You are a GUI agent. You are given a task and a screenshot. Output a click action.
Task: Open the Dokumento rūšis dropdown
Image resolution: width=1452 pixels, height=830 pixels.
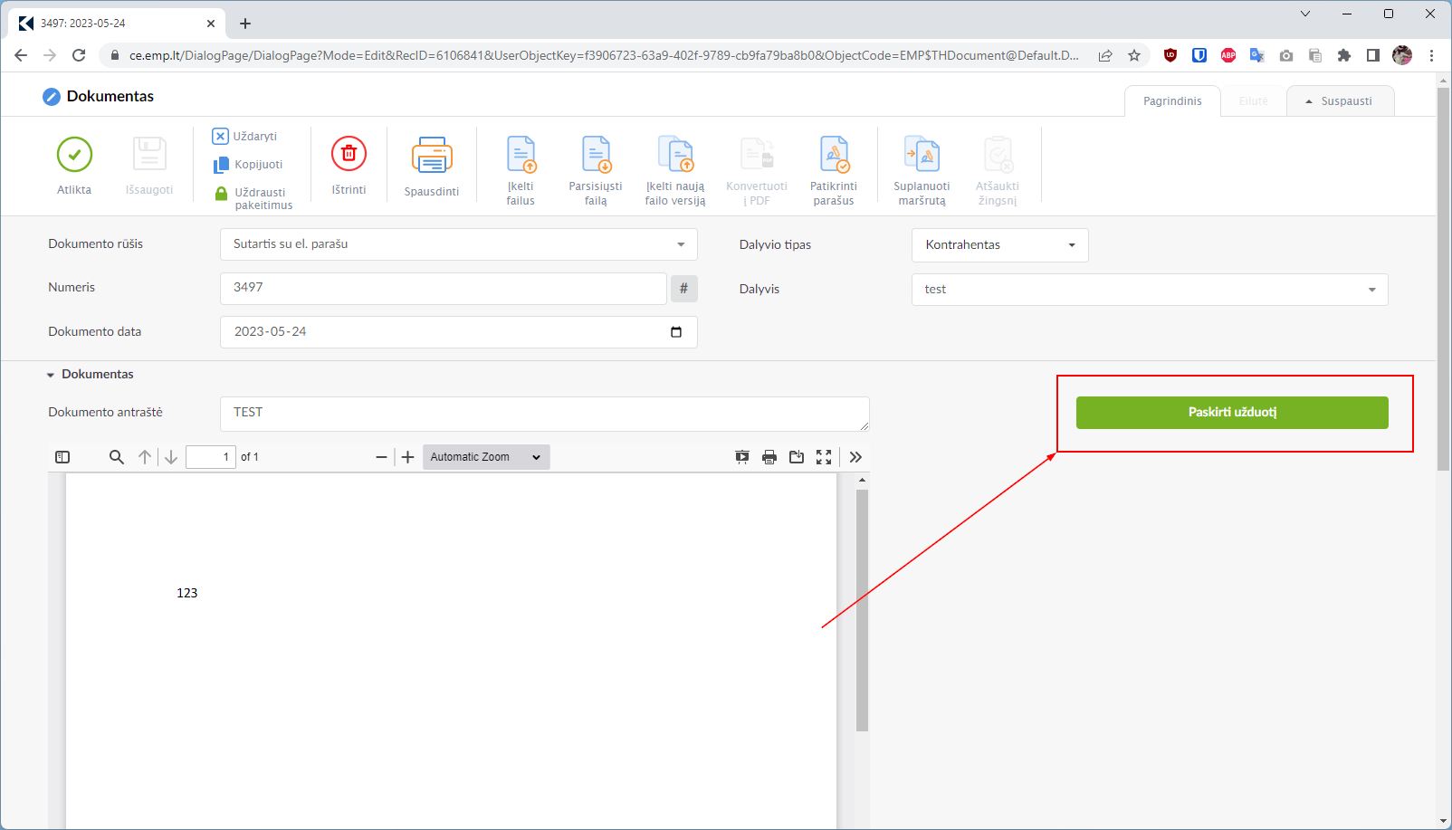[x=458, y=244]
